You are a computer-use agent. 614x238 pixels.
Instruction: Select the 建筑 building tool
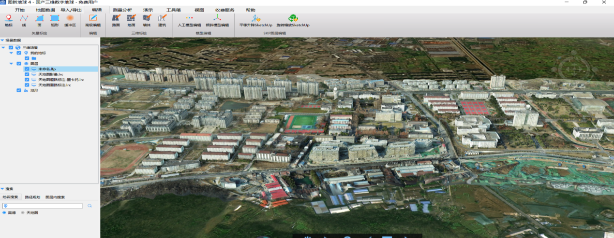(x=162, y=20)
